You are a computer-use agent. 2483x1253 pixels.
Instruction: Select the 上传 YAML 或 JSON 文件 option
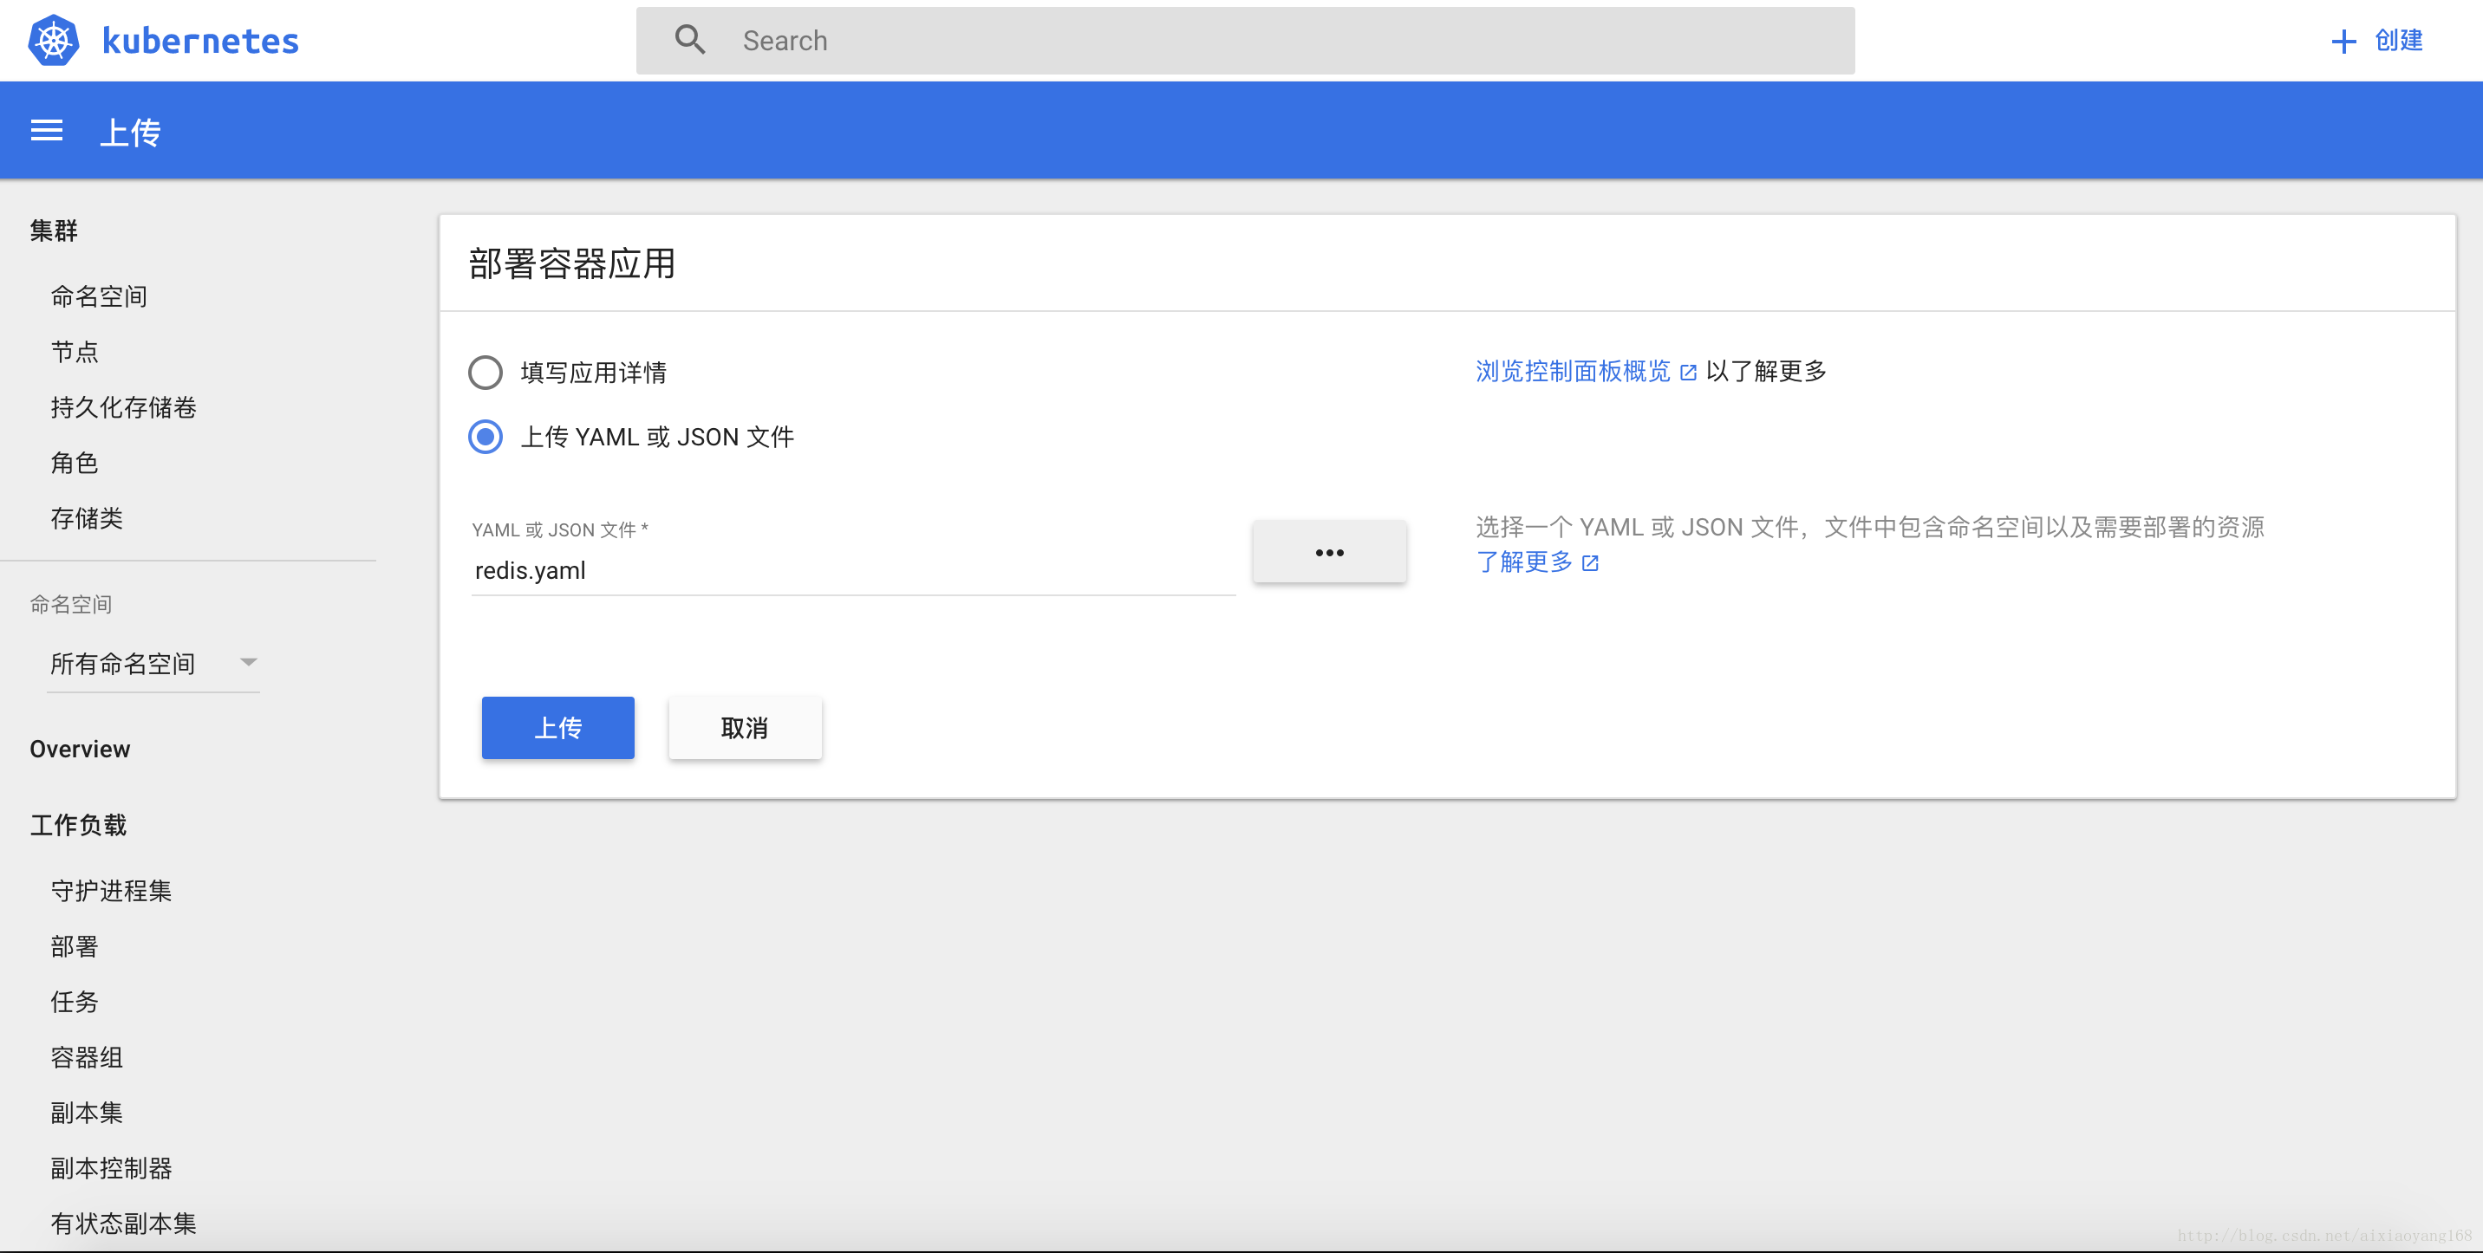click(485, 436)
